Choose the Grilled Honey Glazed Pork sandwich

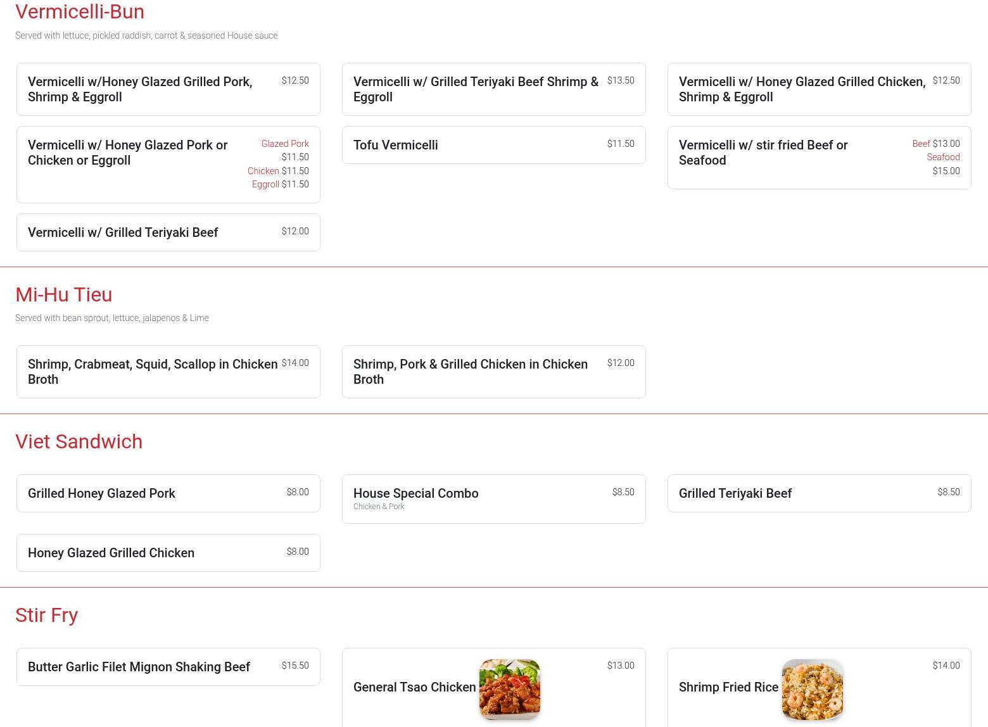[x=168, y=493]
